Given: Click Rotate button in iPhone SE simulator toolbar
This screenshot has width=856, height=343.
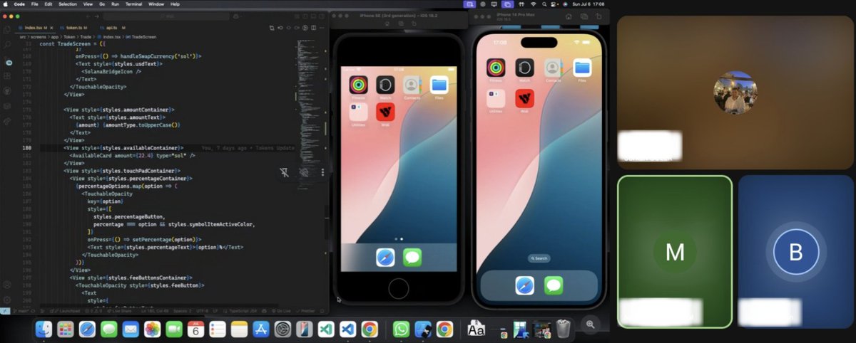Looking at the screenshot, I should 414,24.
